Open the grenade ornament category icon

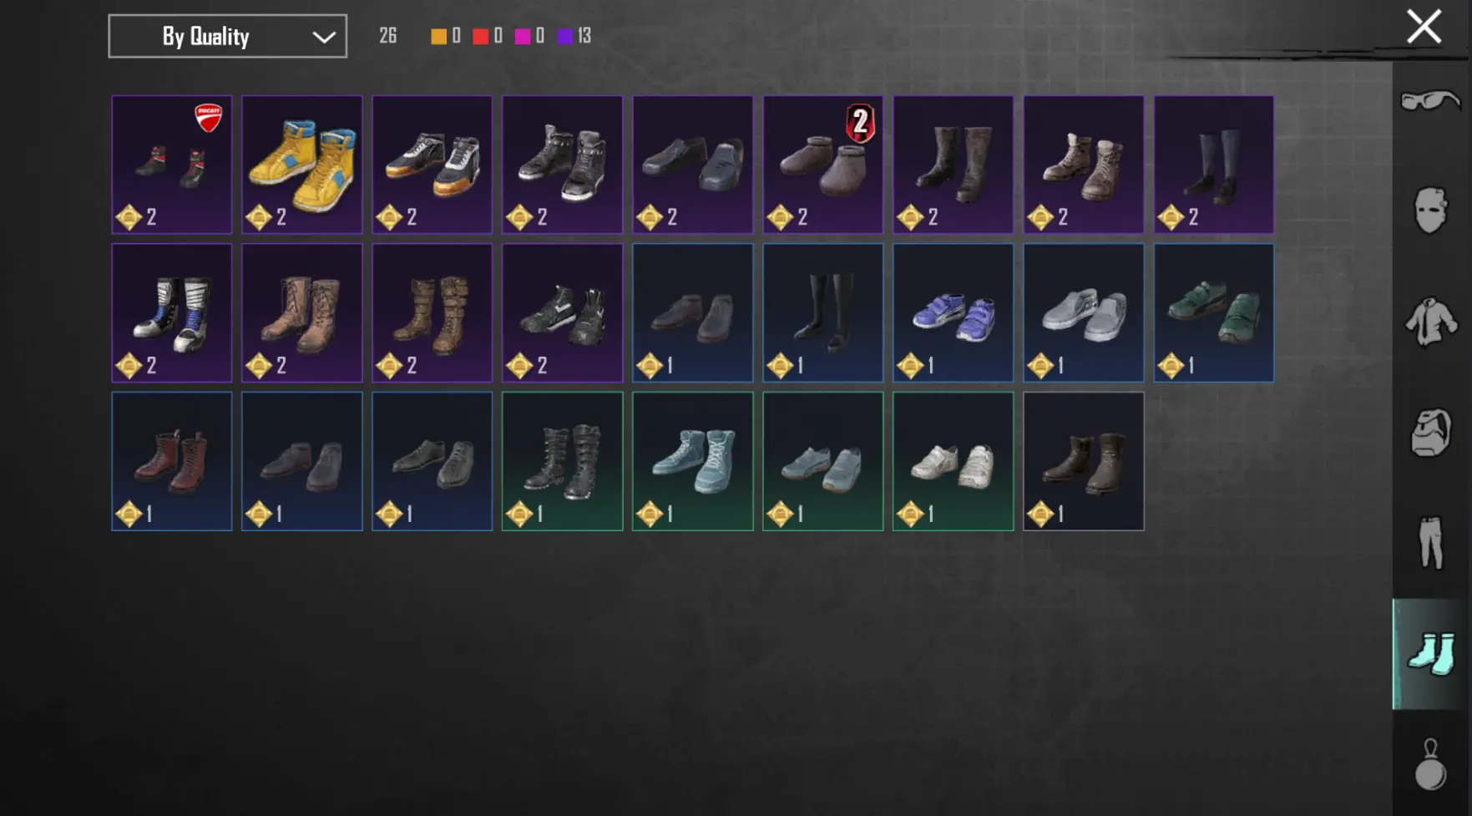click(1430, 764)
